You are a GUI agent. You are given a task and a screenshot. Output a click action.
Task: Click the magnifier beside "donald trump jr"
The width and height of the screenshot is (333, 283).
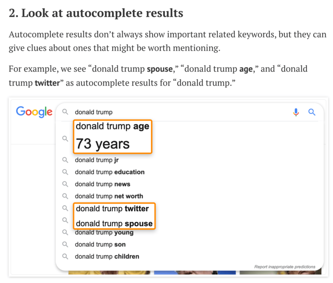[x=65, y=160]
